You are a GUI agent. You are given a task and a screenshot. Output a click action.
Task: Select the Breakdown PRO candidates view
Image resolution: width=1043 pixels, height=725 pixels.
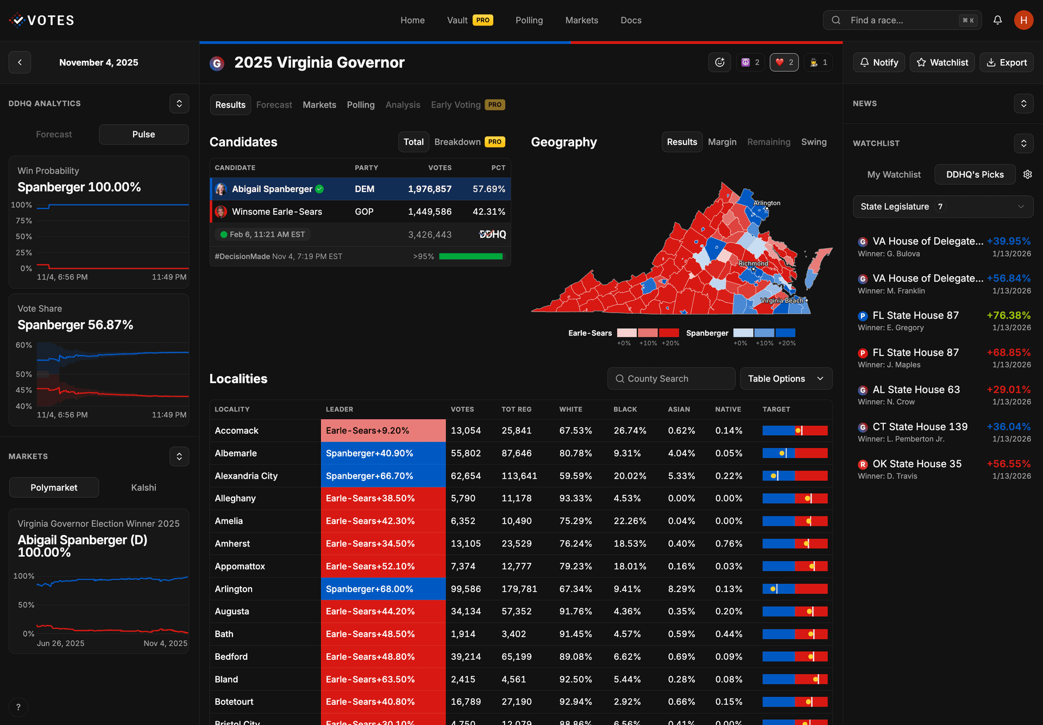click(469, 142)
